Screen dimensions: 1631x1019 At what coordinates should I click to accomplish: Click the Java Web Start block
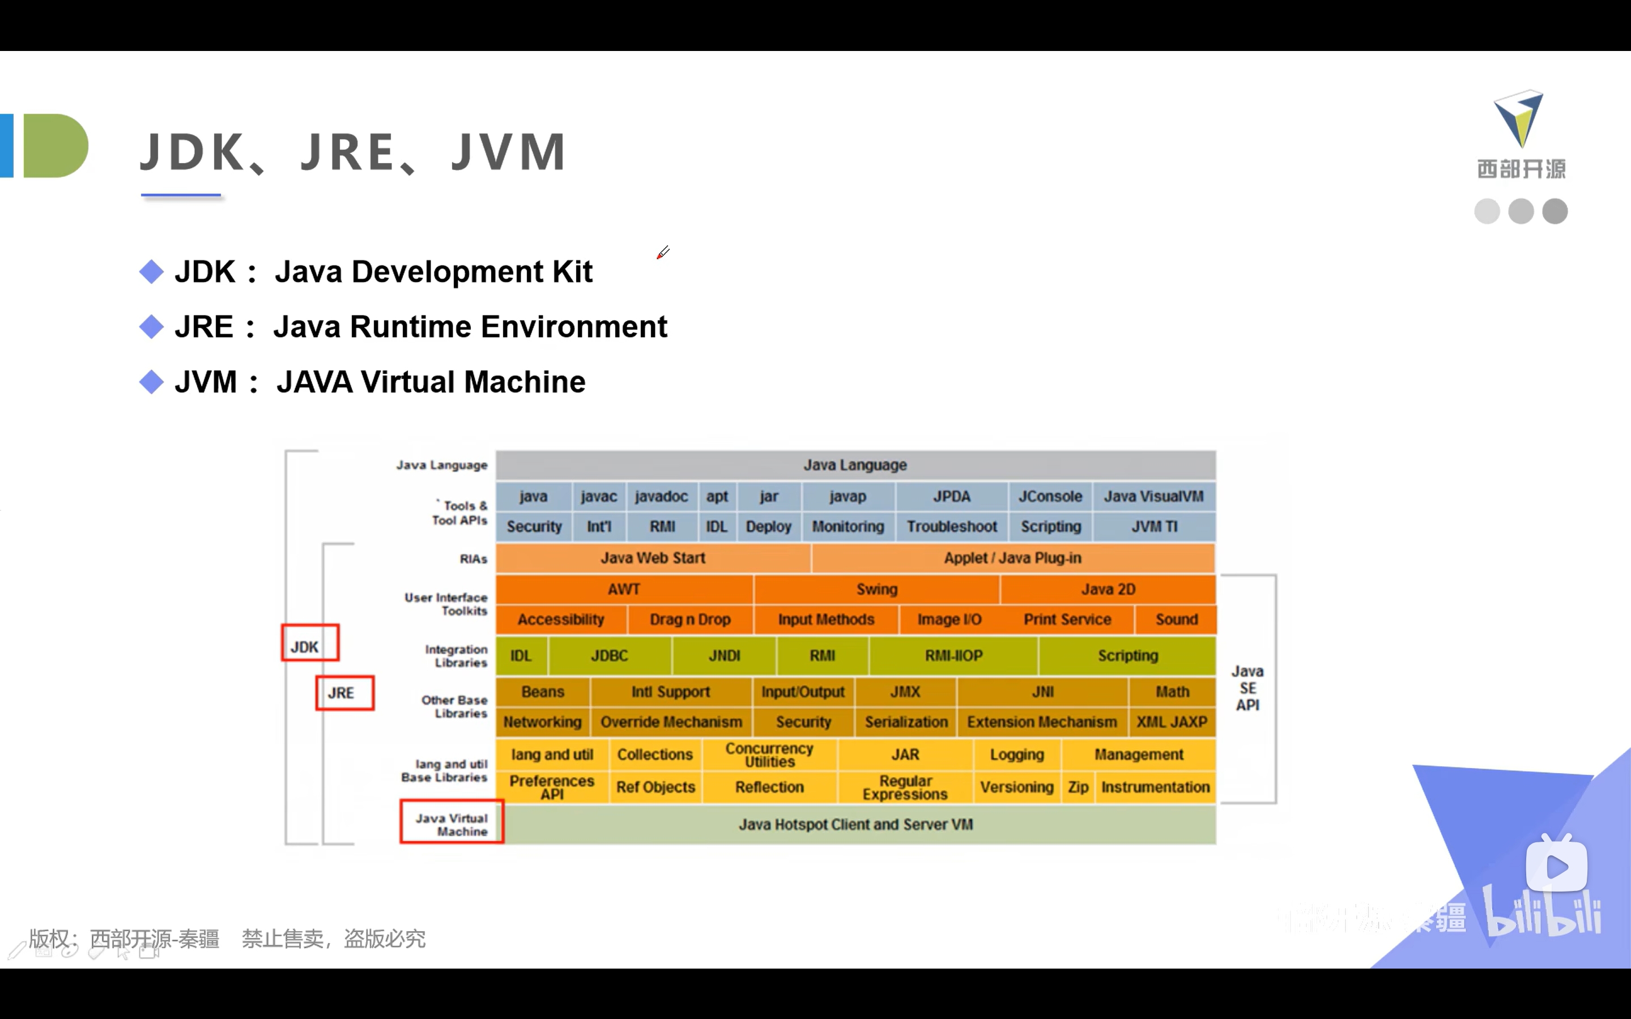pos(653,558)
